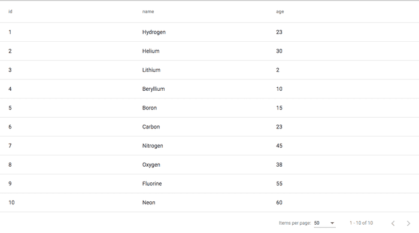Select the 50 items-per-page value
419x233 pixels.
(317, 223)
